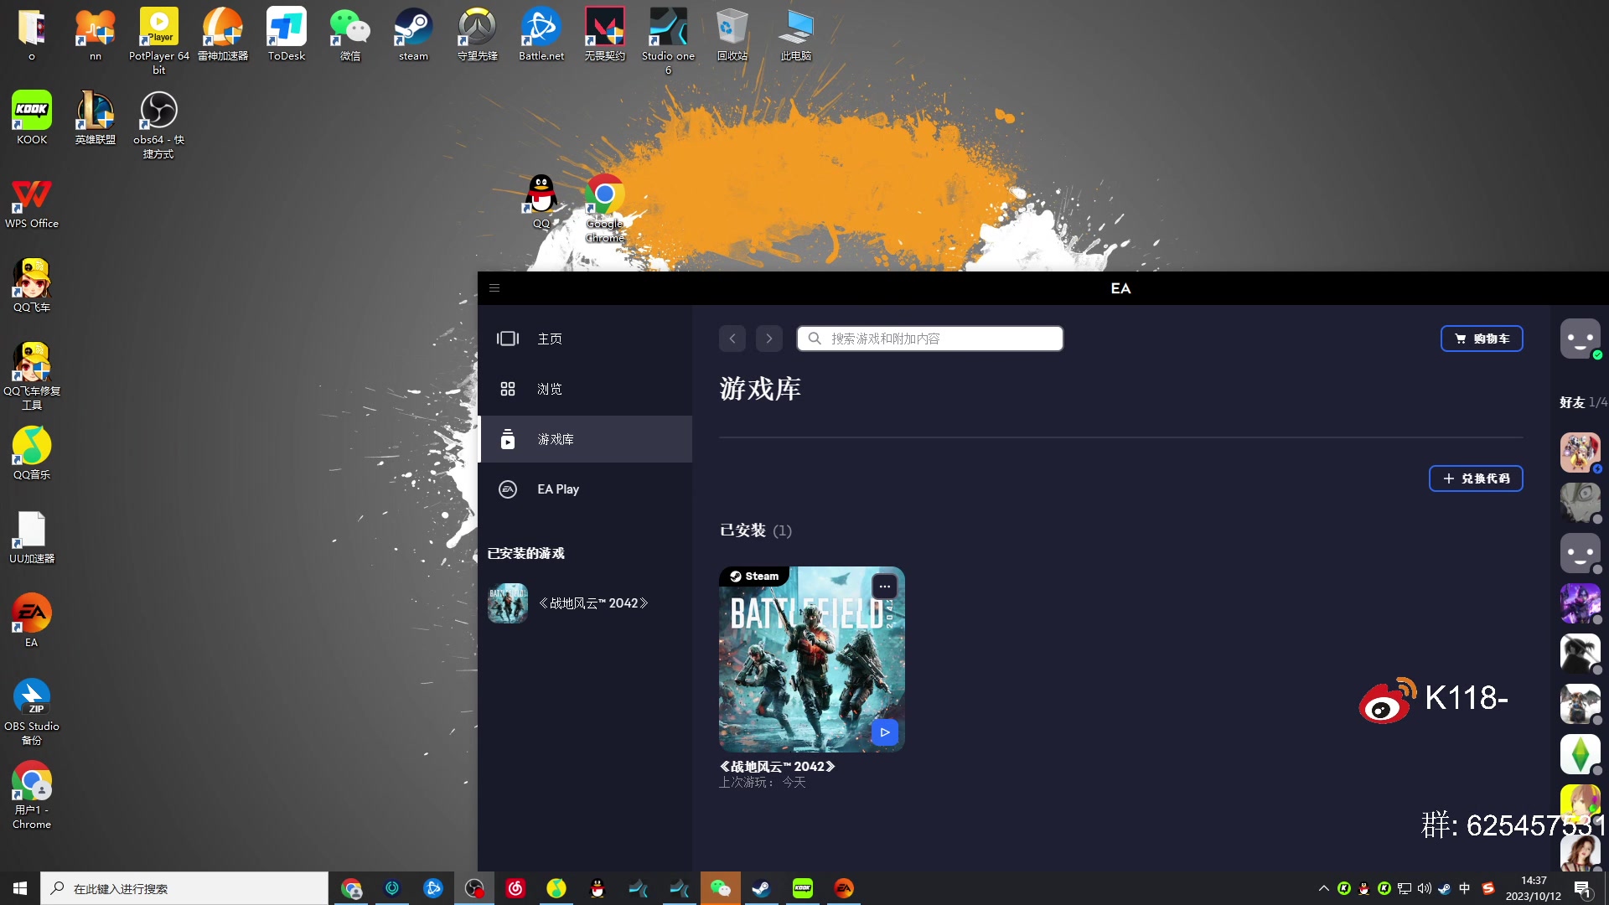This screenshot has height=905, width=1609.
Task: Open the notification center icon
Action: pyautogui.click(x=1583, y=888)
